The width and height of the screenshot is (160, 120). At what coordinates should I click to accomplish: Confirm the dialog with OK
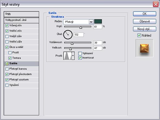[145, 14]
